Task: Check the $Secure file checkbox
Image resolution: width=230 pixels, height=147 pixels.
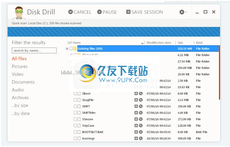Action: tap(75, 119)
